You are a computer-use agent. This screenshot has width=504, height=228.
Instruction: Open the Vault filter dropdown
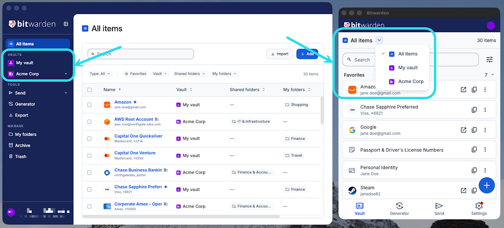point(160,74)
